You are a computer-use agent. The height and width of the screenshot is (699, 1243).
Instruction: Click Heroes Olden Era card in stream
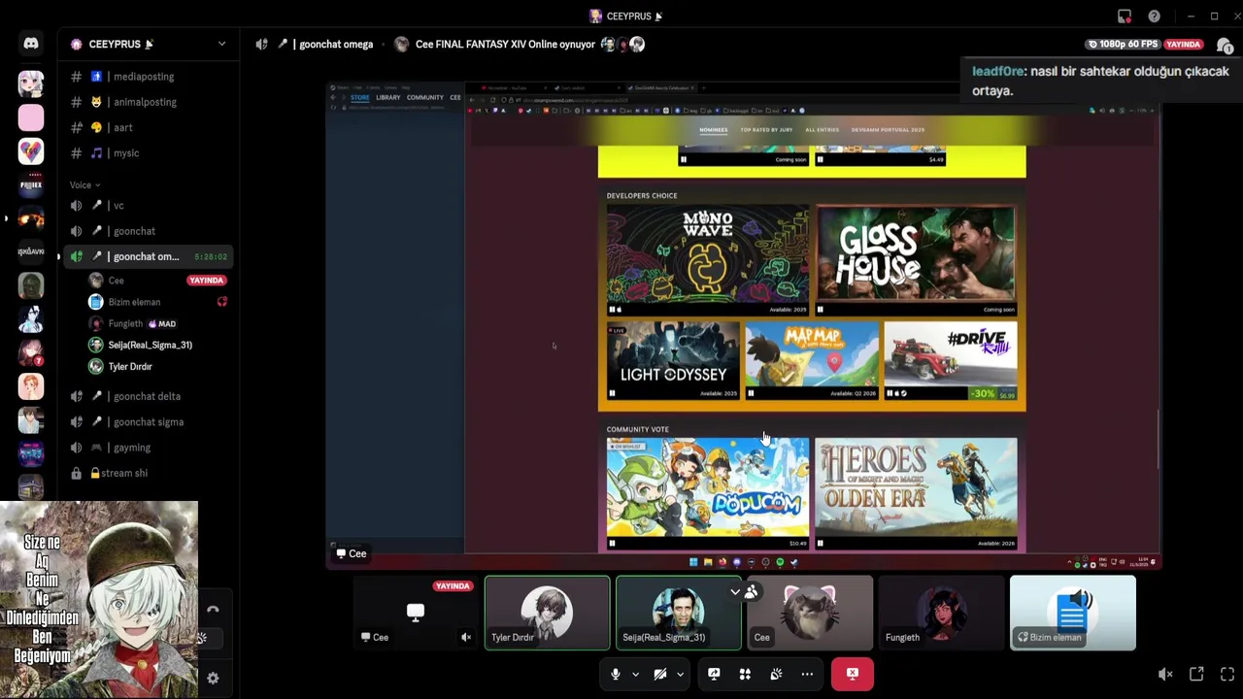click(916, 493)
